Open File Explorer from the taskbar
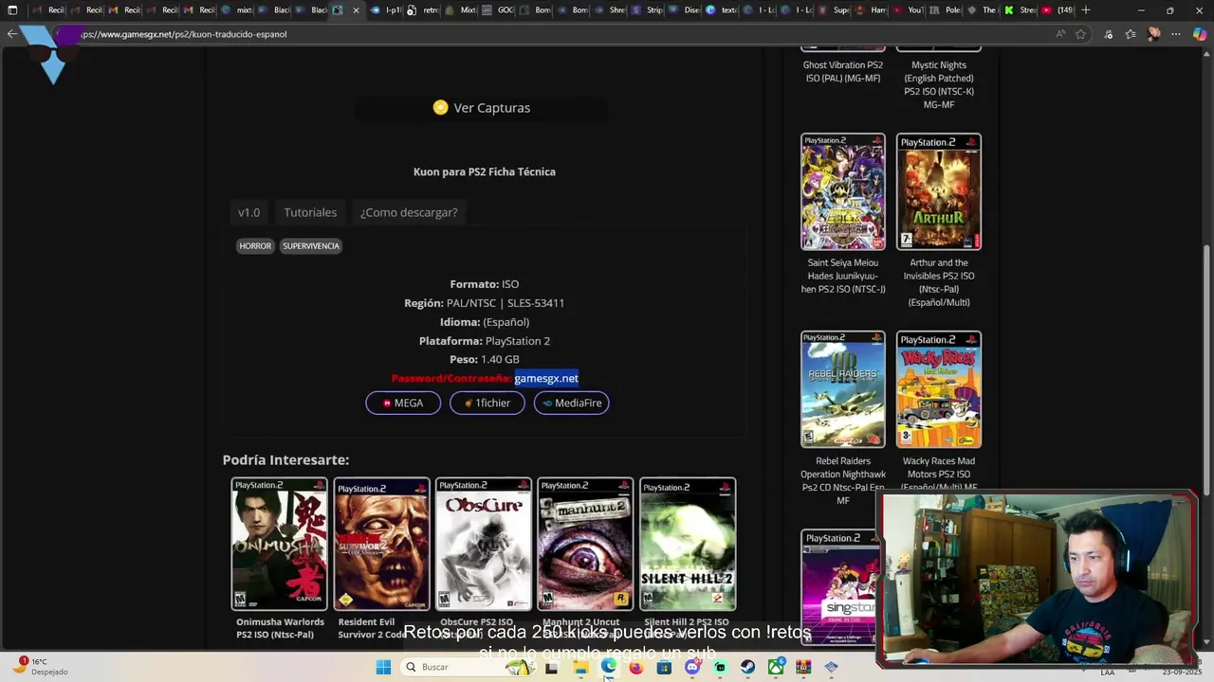The height and width of the screenshot is (682, 1214). click(x=580, y=667)
